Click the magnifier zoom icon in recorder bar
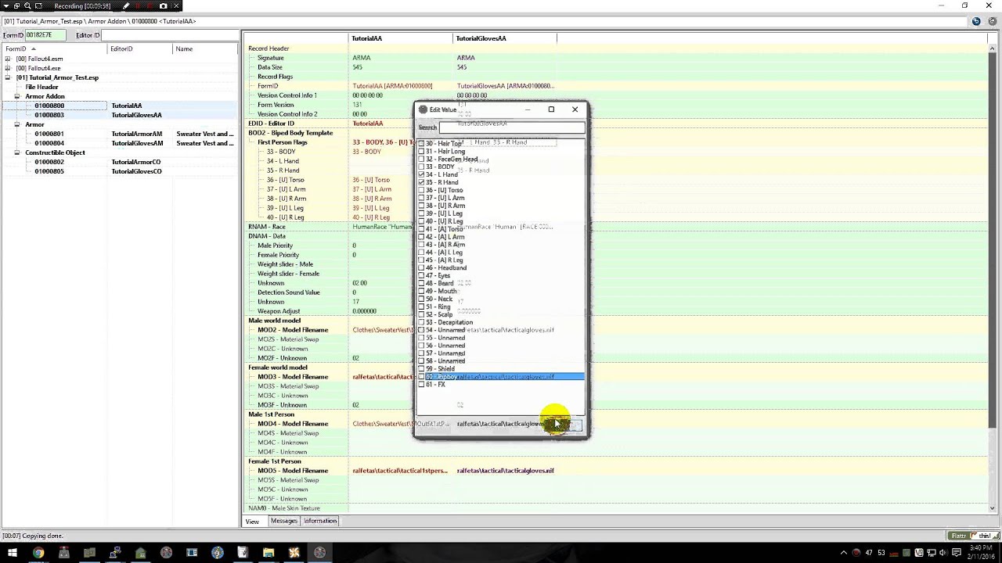 pos(27,5)
